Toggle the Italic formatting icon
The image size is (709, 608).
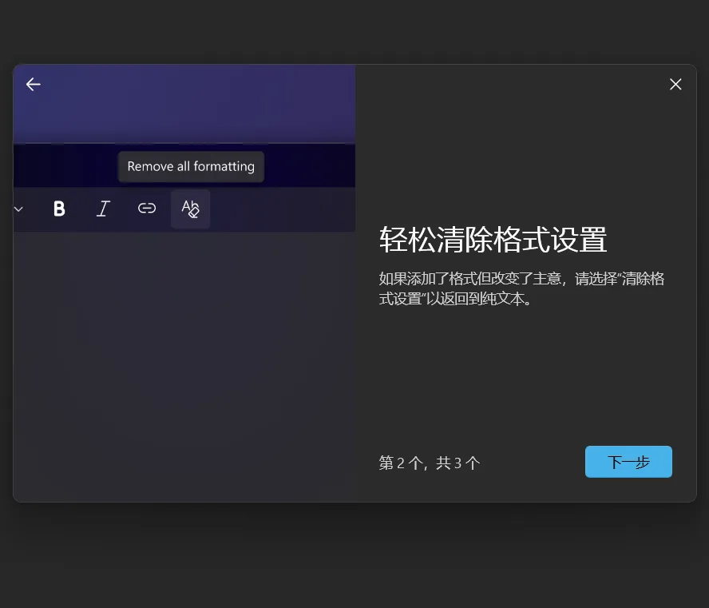pyautogui.click(x=103, y=209)
